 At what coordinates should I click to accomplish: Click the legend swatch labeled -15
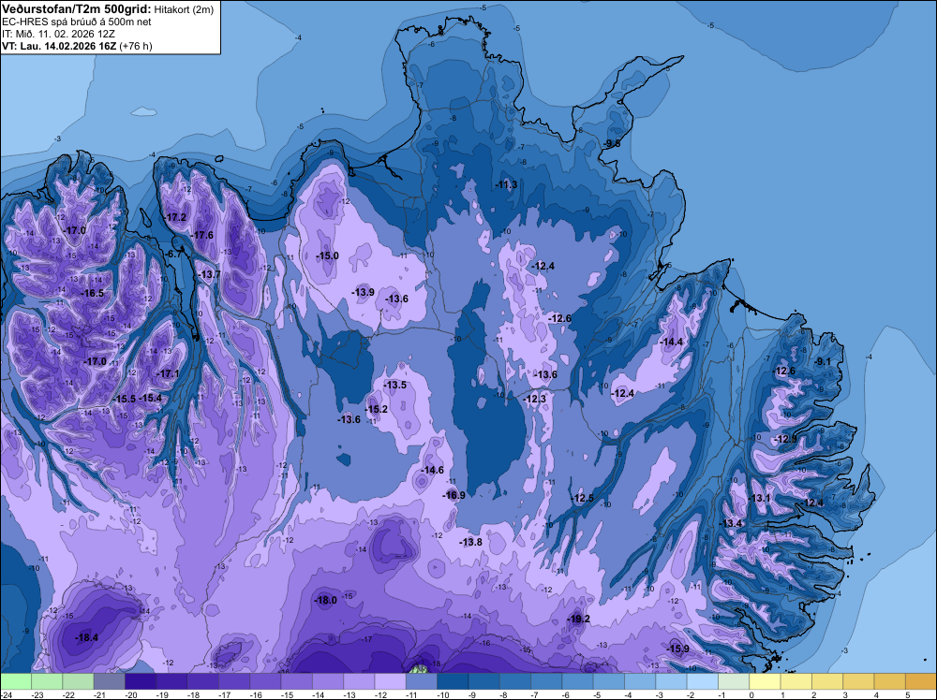tap(296, 681)
